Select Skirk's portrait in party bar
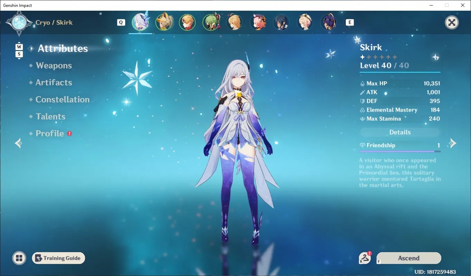 (x=140, y=22)
